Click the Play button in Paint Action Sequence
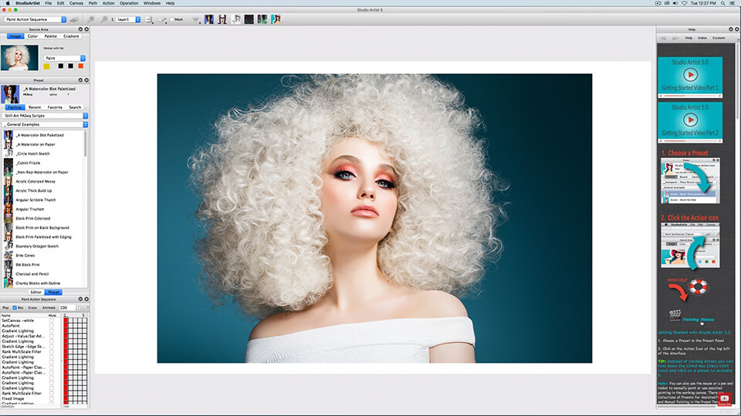Viewport: 741px width, 416px height. click(5, 307)
